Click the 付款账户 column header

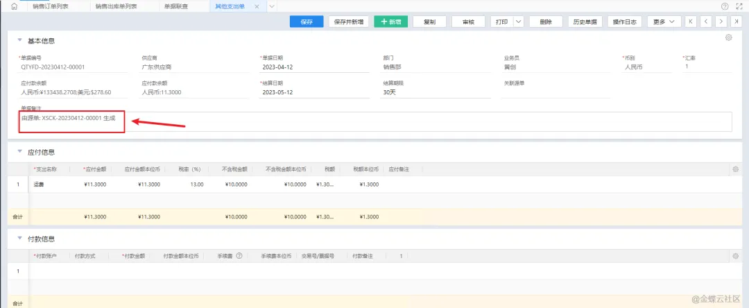(45, 256)
